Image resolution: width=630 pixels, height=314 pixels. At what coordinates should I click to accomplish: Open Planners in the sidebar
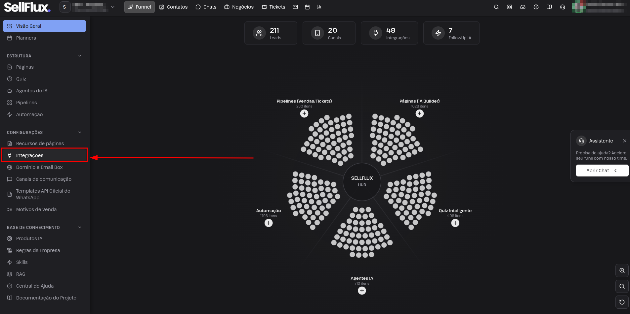click(44, 38)
